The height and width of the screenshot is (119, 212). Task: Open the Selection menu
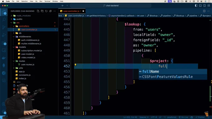[x=24, y=1]
